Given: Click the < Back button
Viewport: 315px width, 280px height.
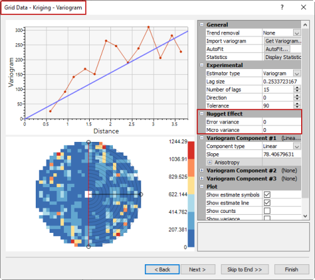Looking at the screenshot, I should [x=162, y=269].
